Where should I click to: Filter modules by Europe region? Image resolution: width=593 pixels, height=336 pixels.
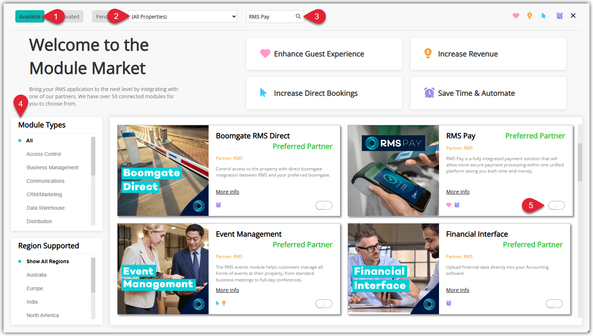(x=35, y=288)
